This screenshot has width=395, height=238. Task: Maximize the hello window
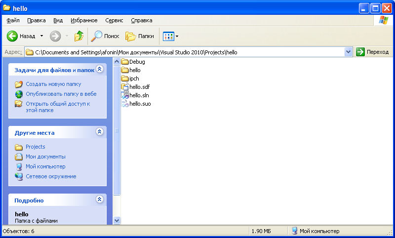tap(375, 8)
